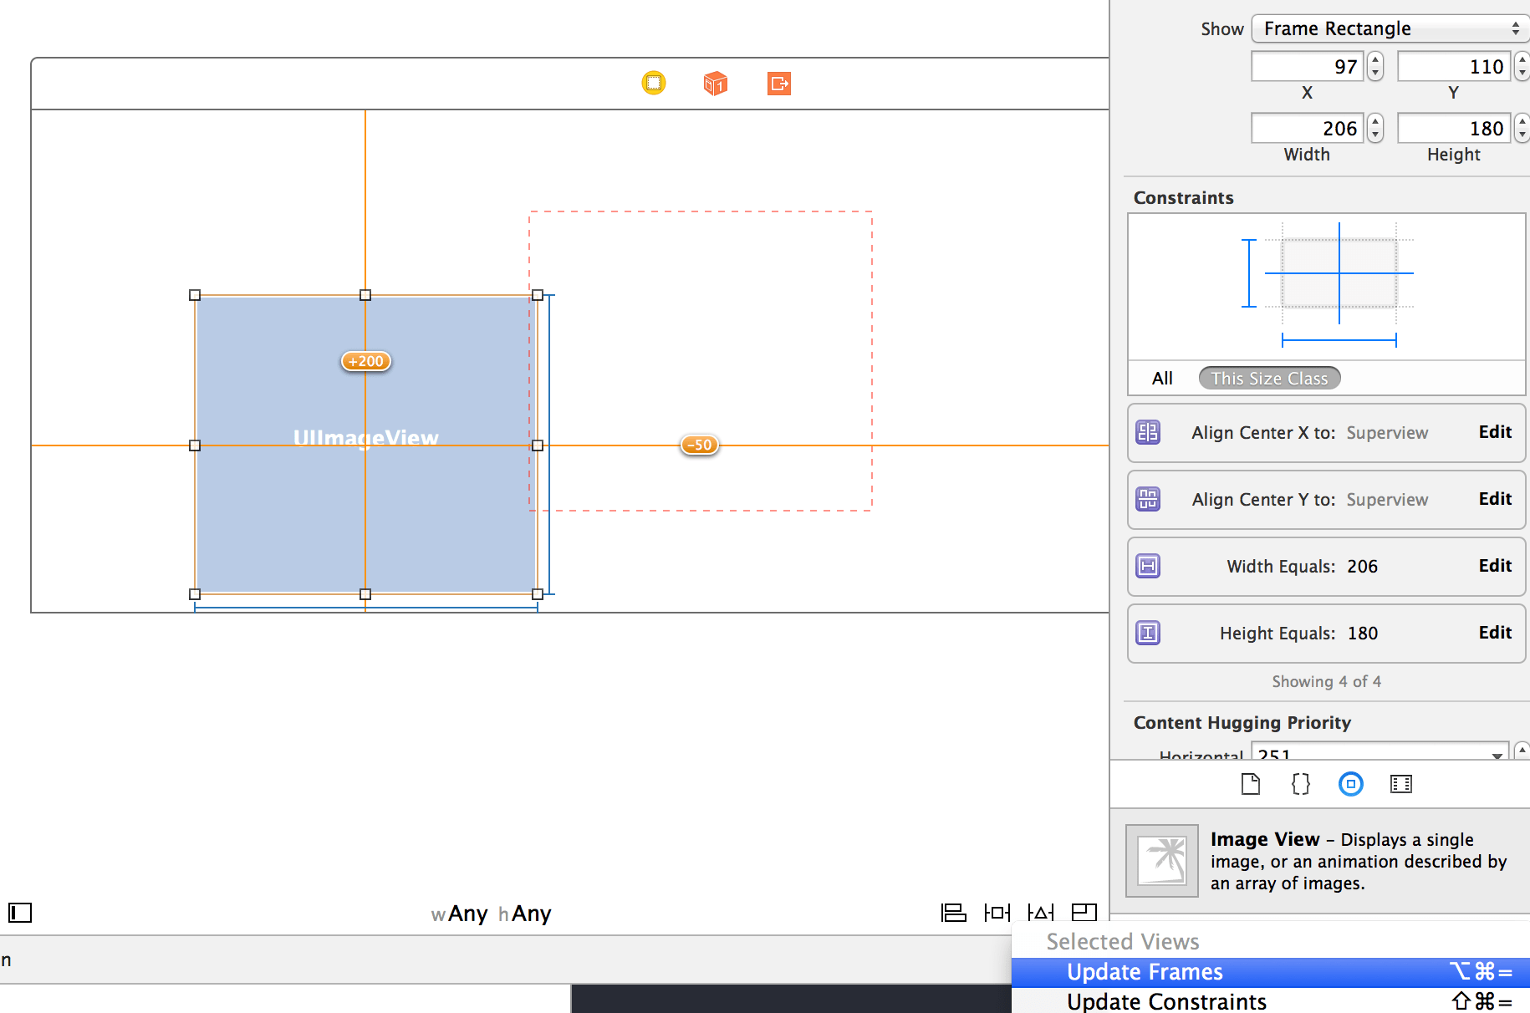Select the First Responder cube in scene dock
The height and width of the screenshot is (1013, 1530).
pyautogui.click(x=715, y=83)
